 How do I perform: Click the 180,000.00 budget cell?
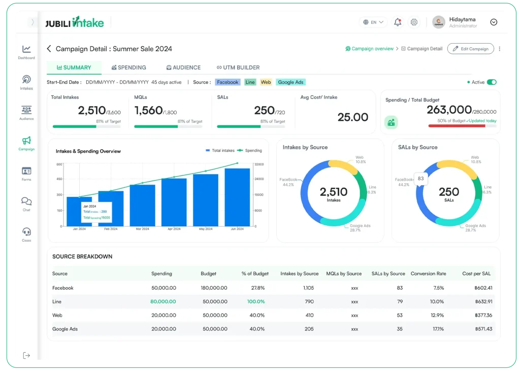[214, 288]
